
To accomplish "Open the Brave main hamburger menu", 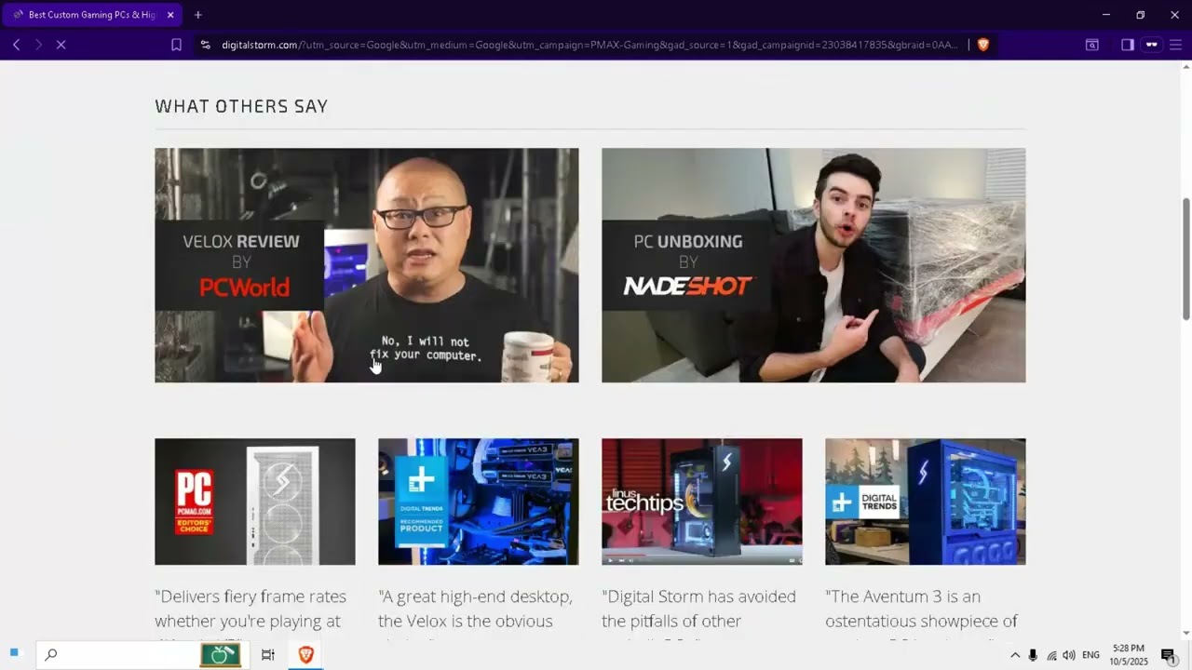I will [1175, 45].
